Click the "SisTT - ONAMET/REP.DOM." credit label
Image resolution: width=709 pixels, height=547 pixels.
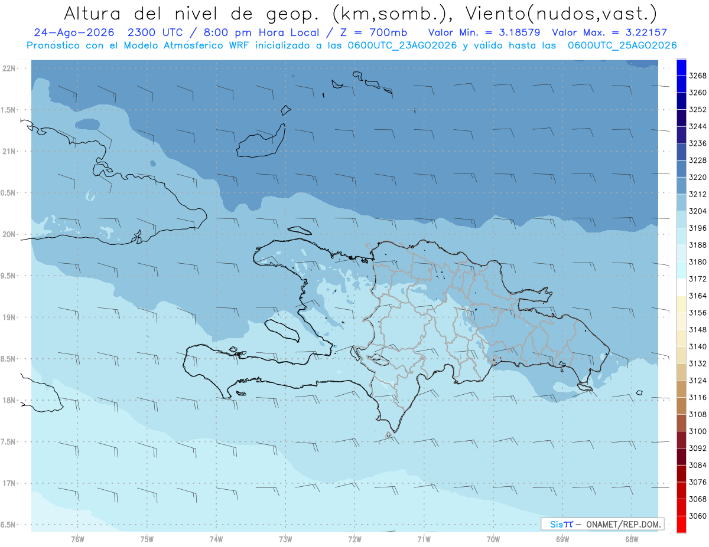pyautogui.click(x=602, y=524)
